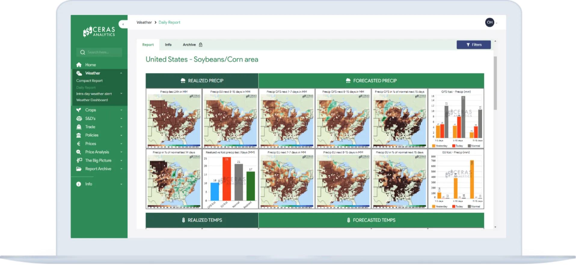Click the Ceras Analytics logo
The image size is (576, 270).
pos(99,31)
